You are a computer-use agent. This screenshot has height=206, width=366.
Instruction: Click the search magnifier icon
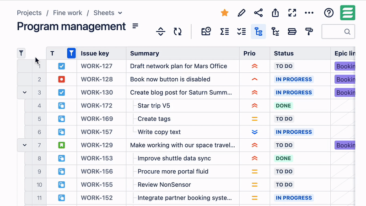click(347, 32)
